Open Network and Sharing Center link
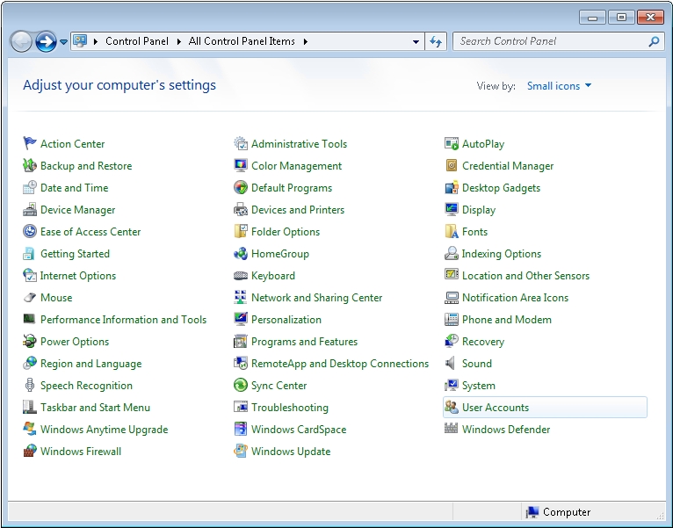 pos(317,298)
